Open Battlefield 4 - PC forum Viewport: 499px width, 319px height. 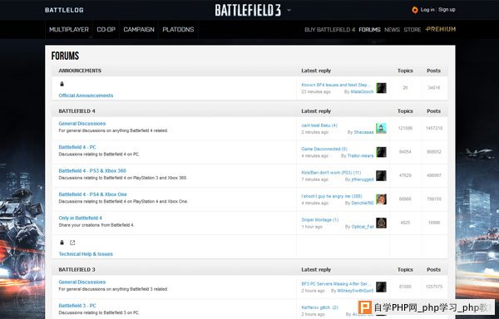click(x=77, y=147)
